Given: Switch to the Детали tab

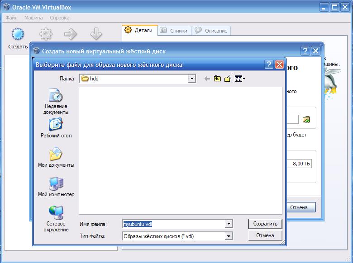Looking at the screenshot, I should tap(140, 30).
